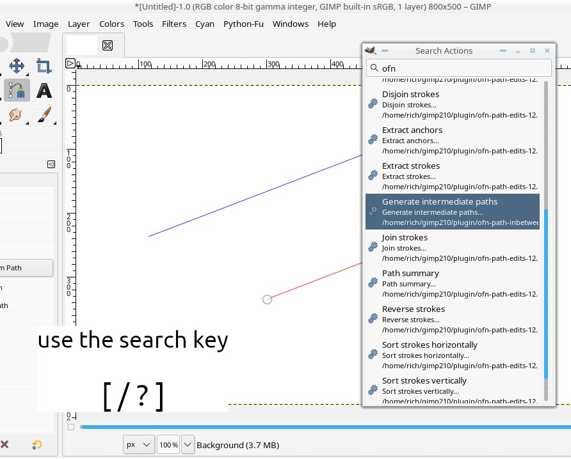Run Generate intermediate paths action
Screen dimensions: 571x459
click(x=453, y=212)
